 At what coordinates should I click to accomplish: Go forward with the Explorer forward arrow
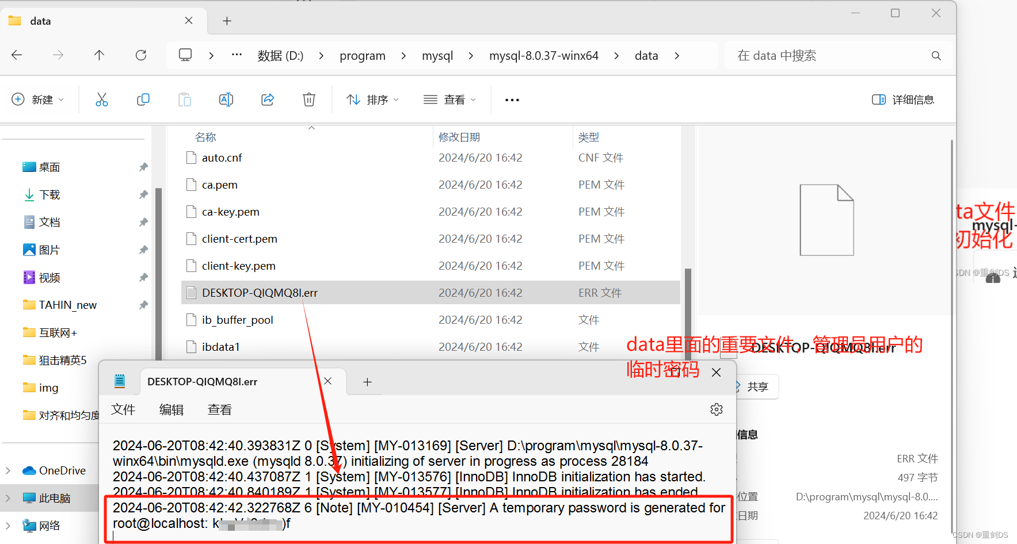click(58, 55)
